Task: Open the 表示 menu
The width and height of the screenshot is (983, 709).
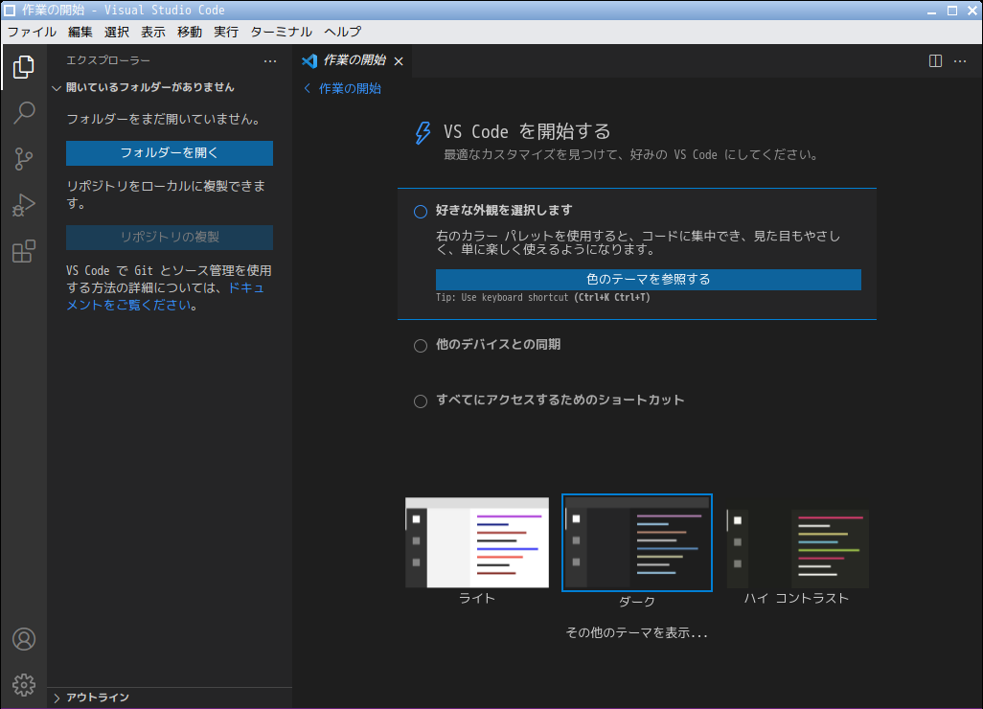Action: pos(153,32)
